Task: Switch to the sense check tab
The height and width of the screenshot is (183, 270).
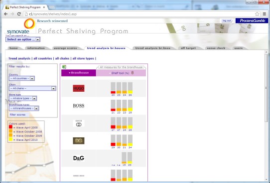Action: click(x=216, y=48)
